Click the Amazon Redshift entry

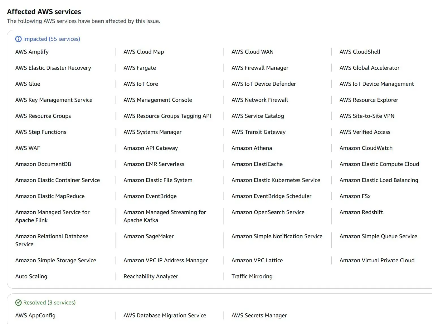click(x=361, y=213)
